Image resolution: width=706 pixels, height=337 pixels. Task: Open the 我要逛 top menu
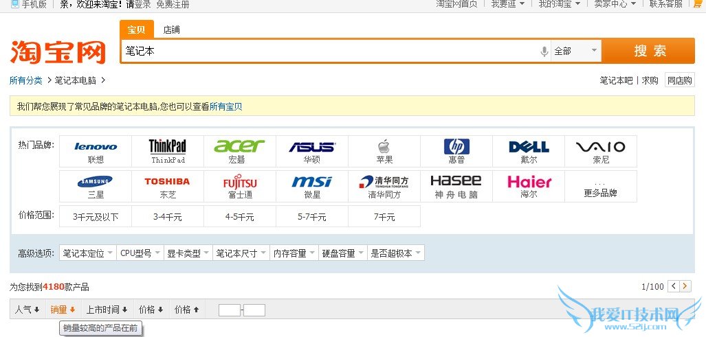tap(507, 4)
